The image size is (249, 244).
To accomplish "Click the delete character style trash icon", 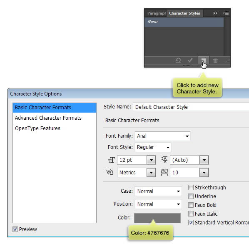I will [215, 60].
